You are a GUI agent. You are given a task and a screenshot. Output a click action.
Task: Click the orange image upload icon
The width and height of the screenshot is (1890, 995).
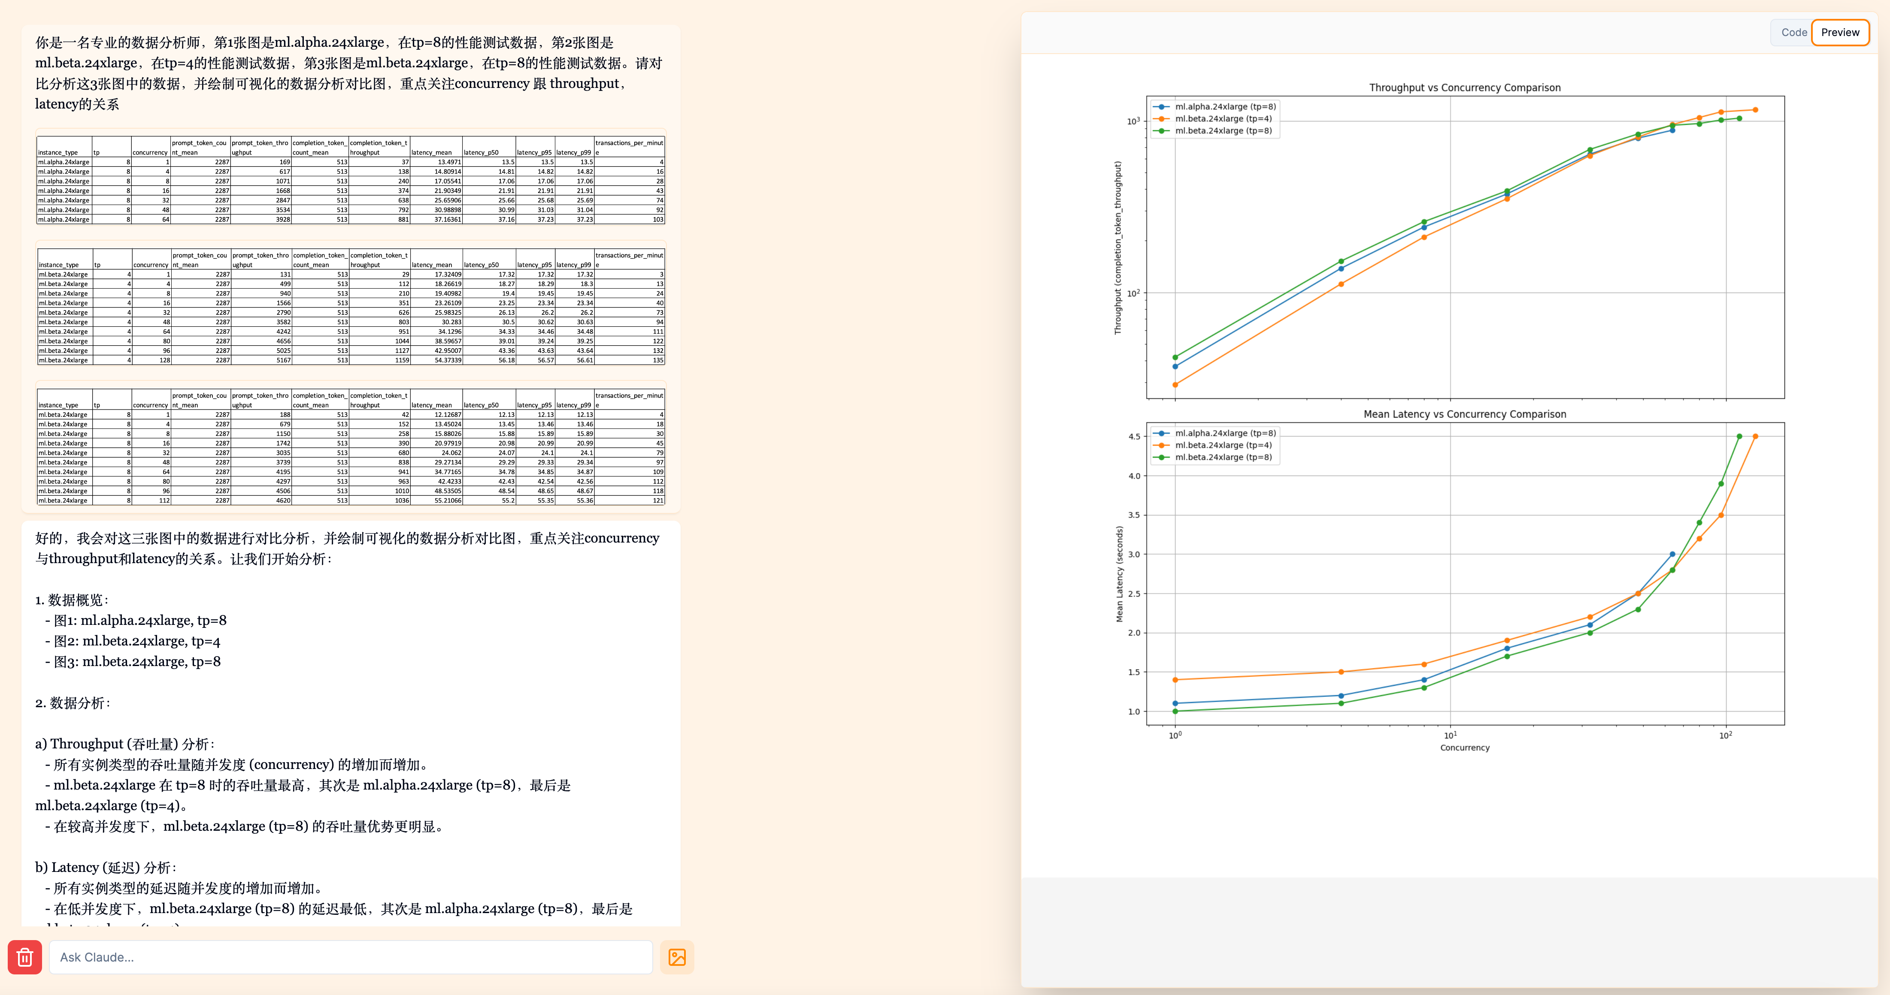[676, 957]
